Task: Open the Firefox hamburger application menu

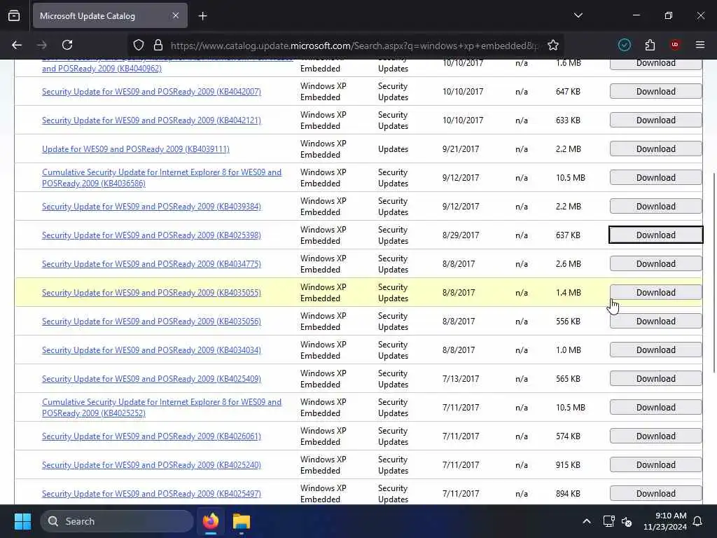Action: tap(700, 45)
